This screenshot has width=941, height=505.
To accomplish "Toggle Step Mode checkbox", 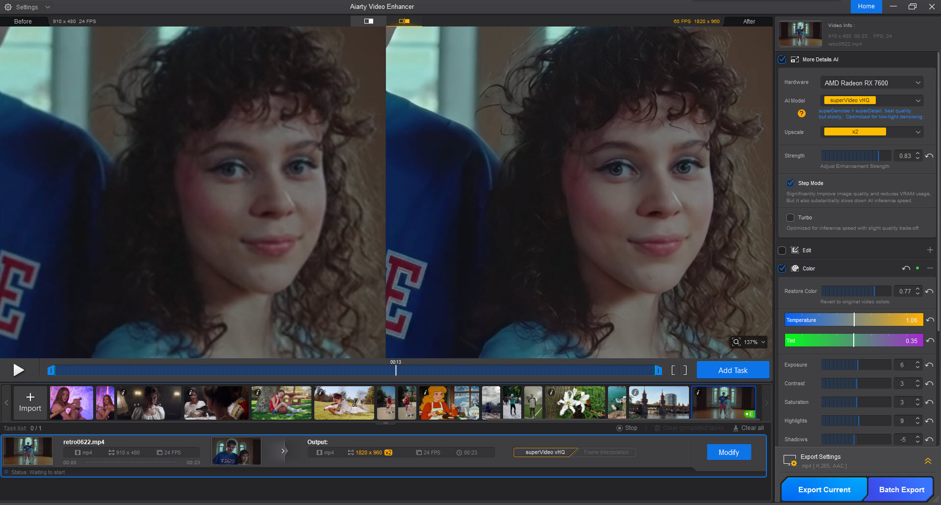I will (x=790, y=183).
